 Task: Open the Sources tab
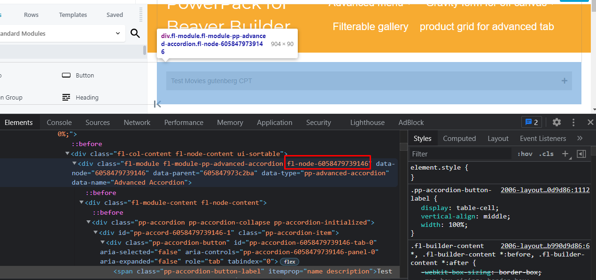tap(98, 122)
